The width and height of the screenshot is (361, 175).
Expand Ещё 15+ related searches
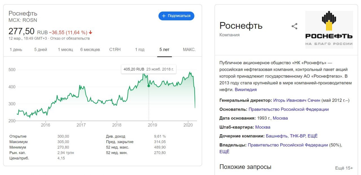tap(344, 168)
